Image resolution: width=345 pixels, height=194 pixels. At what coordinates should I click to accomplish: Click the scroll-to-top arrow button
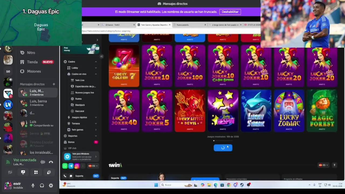pyautogui.click(x=334, y=165)
